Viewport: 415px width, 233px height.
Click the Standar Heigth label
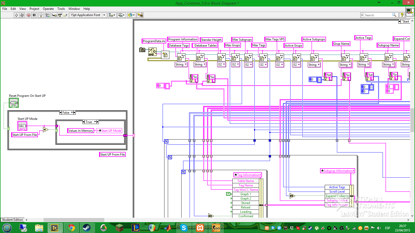point(211,40)
